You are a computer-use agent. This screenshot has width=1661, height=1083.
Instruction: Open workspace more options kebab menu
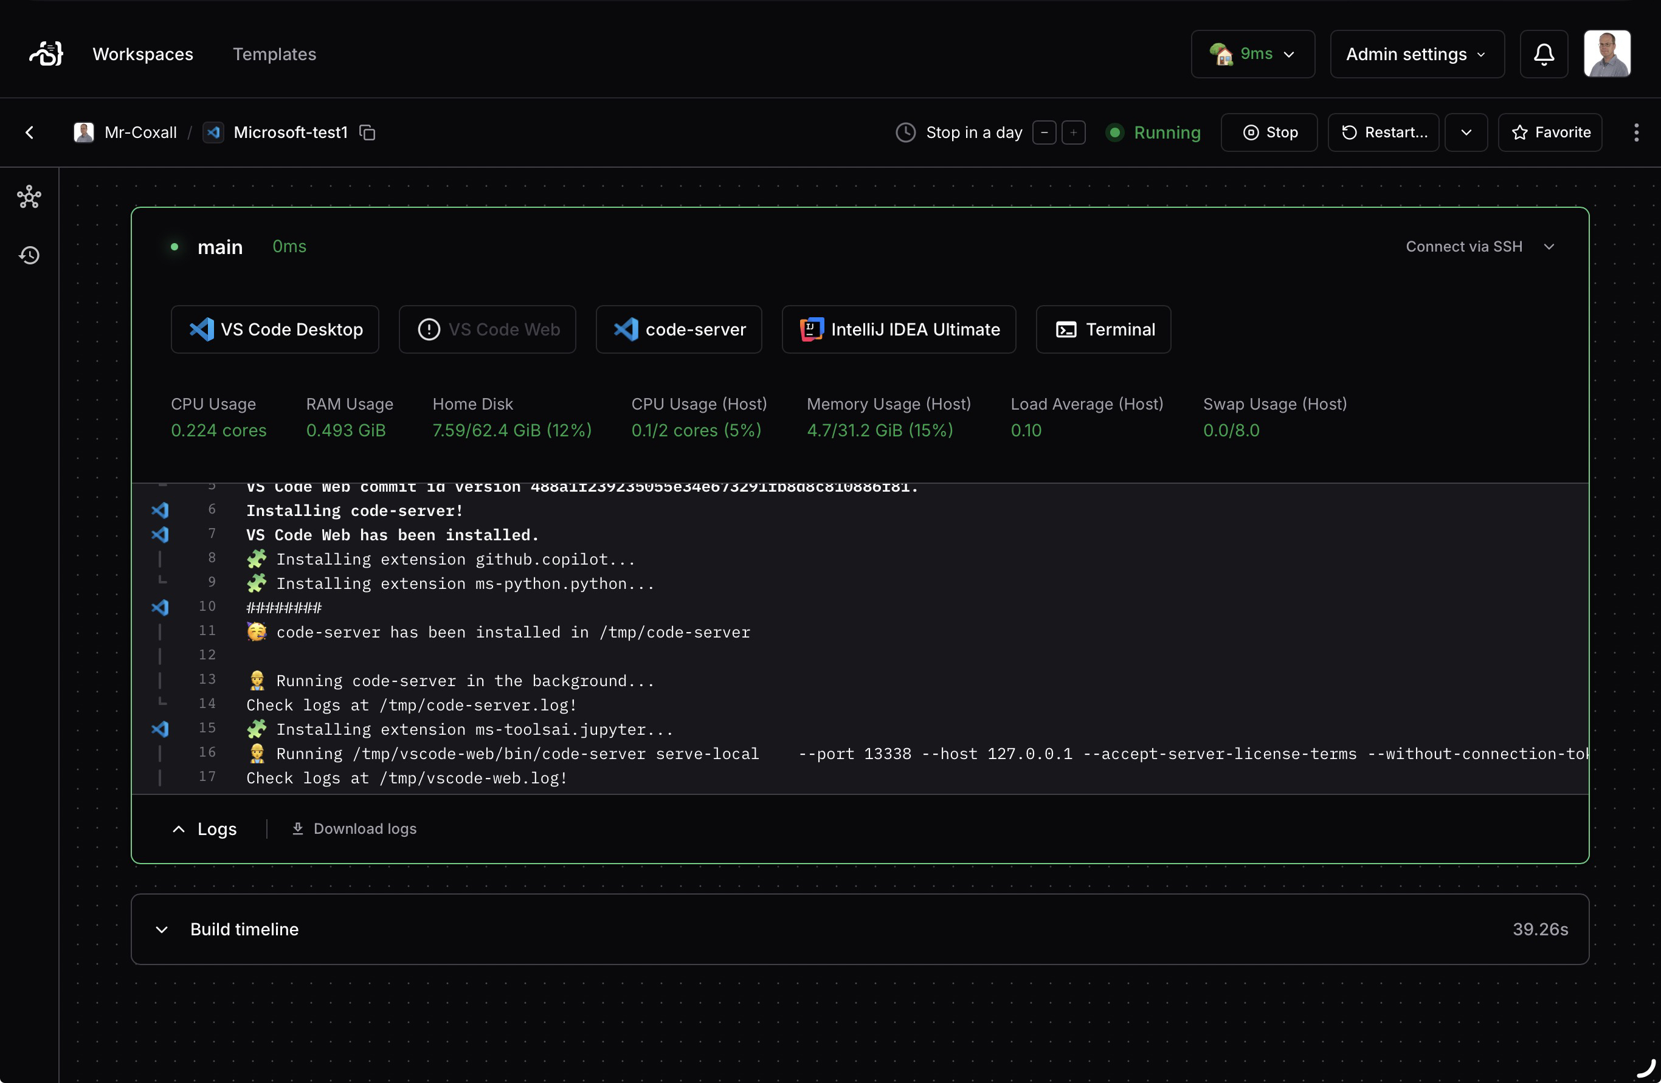1636,132
